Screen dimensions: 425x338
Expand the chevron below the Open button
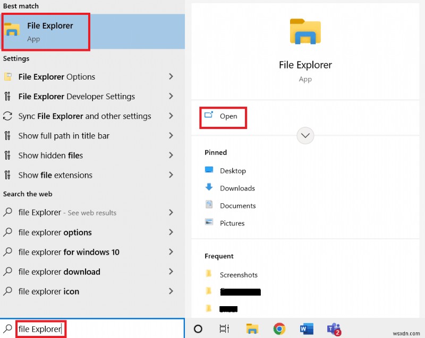(x=305, y=135)
